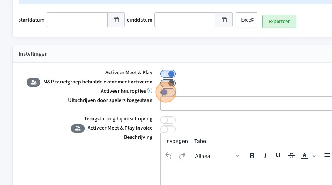332x185 pixels.
Task: Apply bold formatting in the editor
Action: tap(252, 156)
